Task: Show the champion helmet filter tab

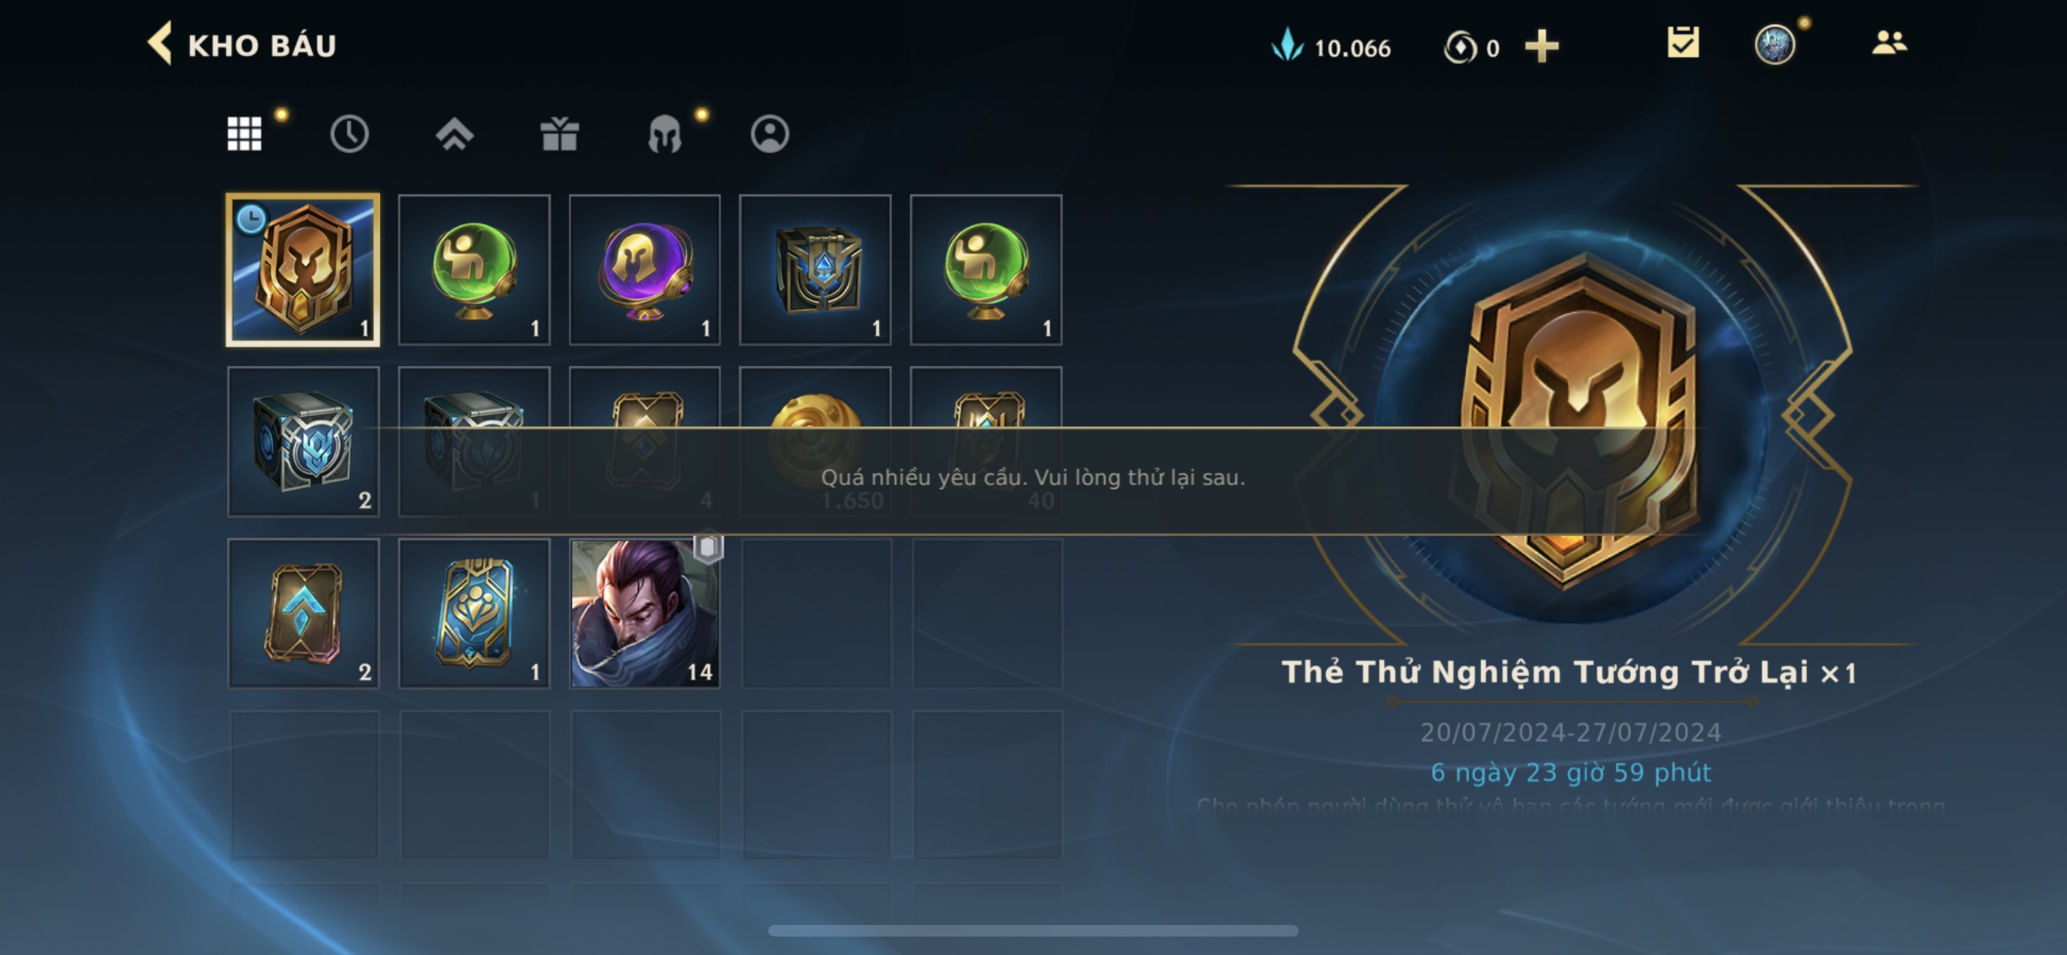Action: click(664, 133)
